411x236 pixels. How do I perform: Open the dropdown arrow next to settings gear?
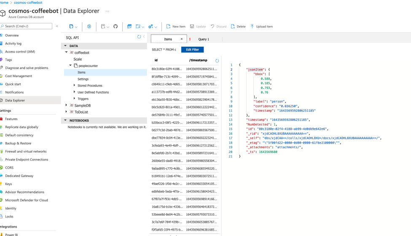pos(156,27)
